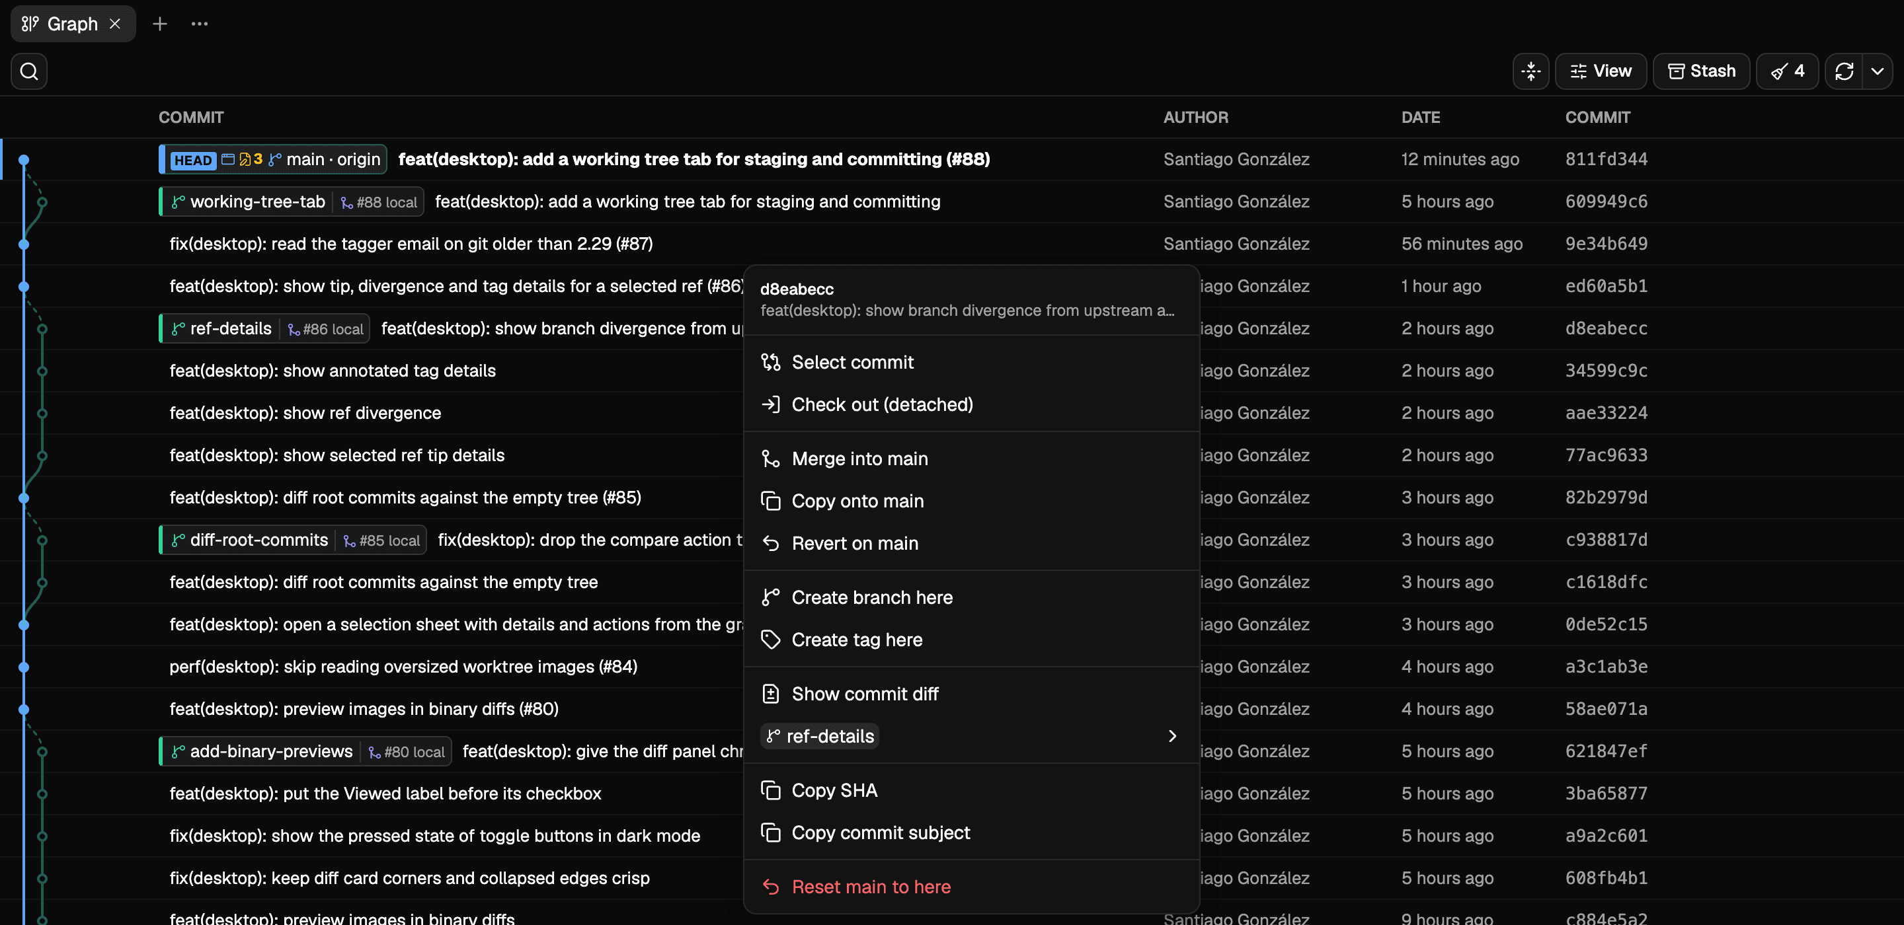Click the DATE column header
The height and width of the screenshot is (925, 1904).
click(1421, 118)
